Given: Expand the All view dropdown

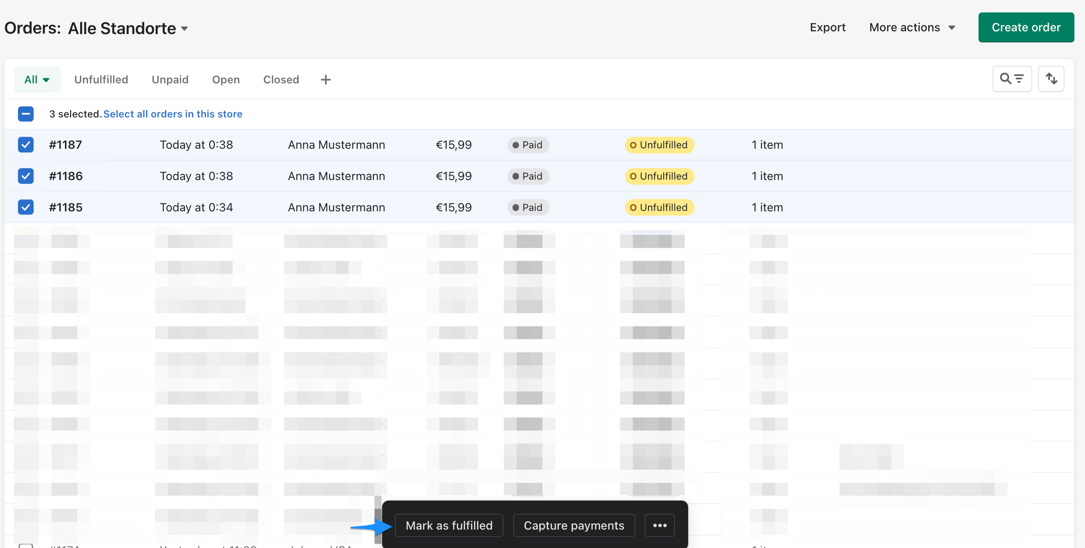Looking at the screenshot, I should coord(37,80).
